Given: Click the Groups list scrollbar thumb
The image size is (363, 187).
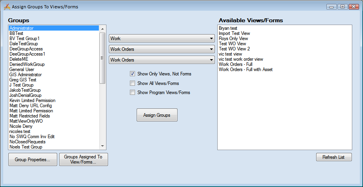Looking at the screenshot, I should 102,58.
